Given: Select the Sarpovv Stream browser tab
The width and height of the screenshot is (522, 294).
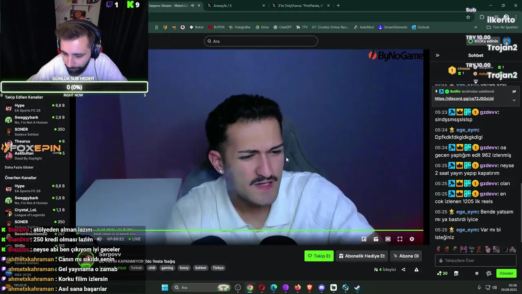Looking at the screenshot, I should coord(175,6).
